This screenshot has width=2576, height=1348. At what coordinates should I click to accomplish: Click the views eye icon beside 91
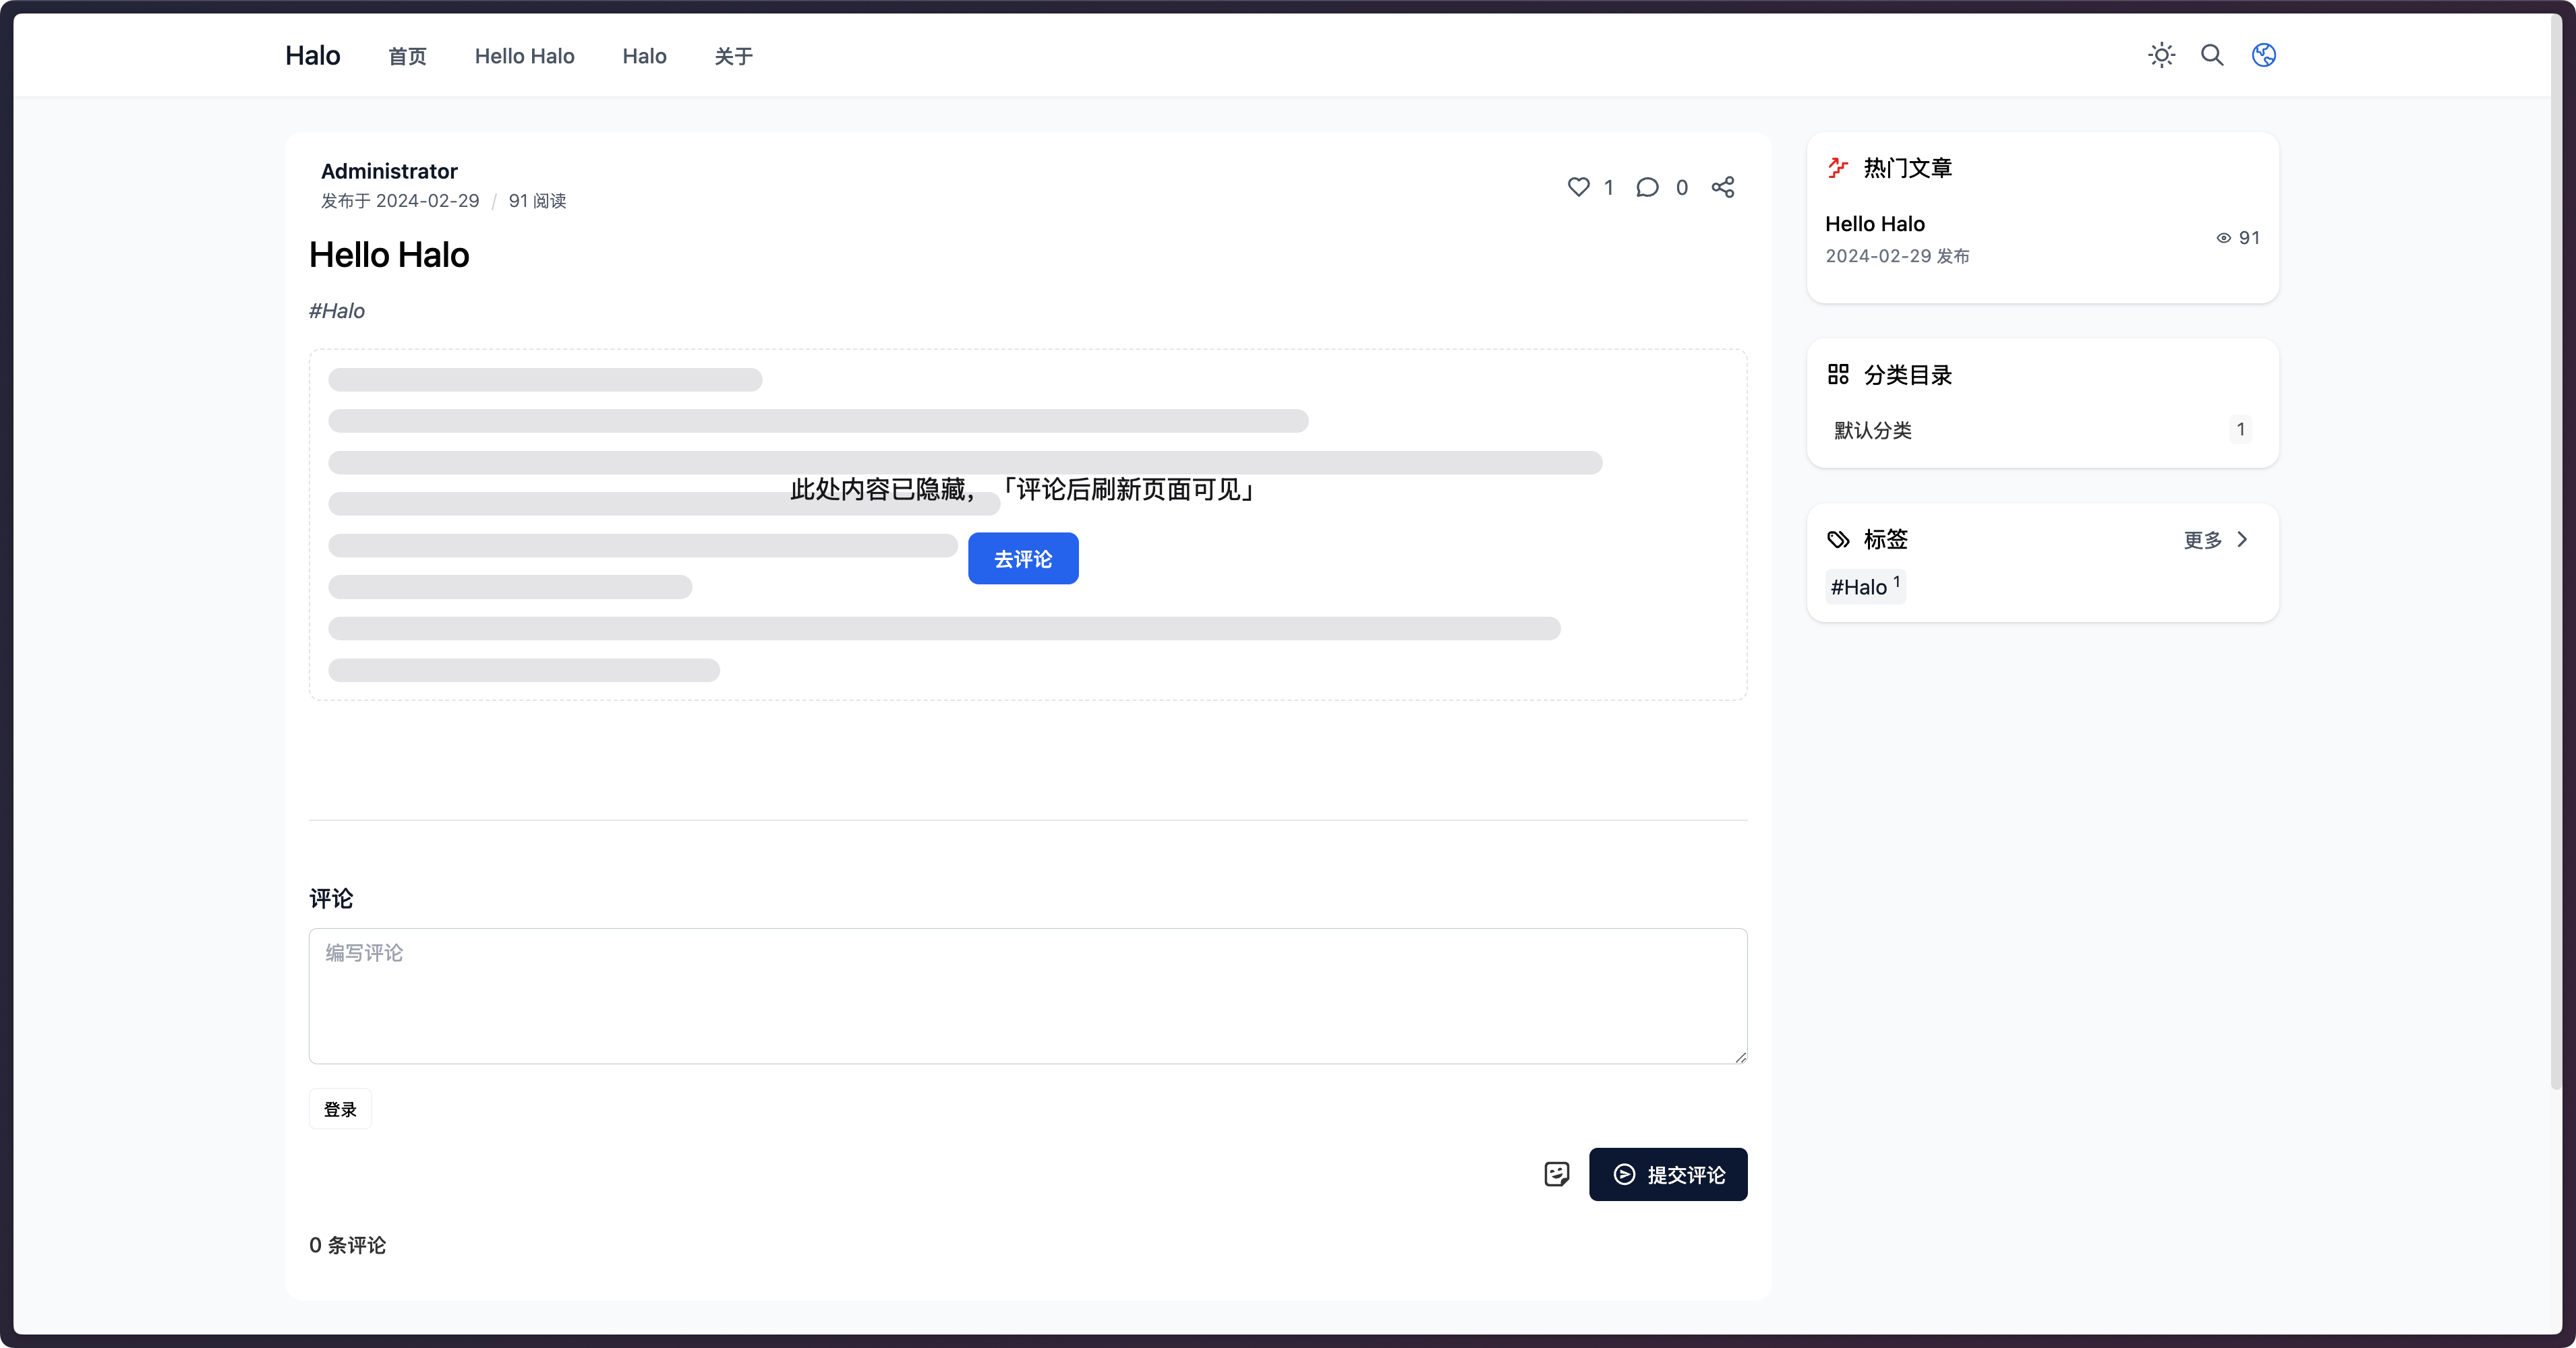pos(2223,238)
